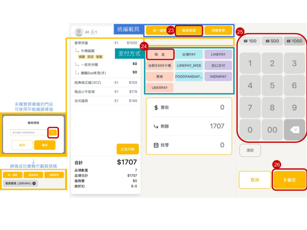The width and height of the screenshot is (307, 230).
Task: Remove the carrier number JD6V4HU chip
Action: pyautogui.click(x=34, y=183)
